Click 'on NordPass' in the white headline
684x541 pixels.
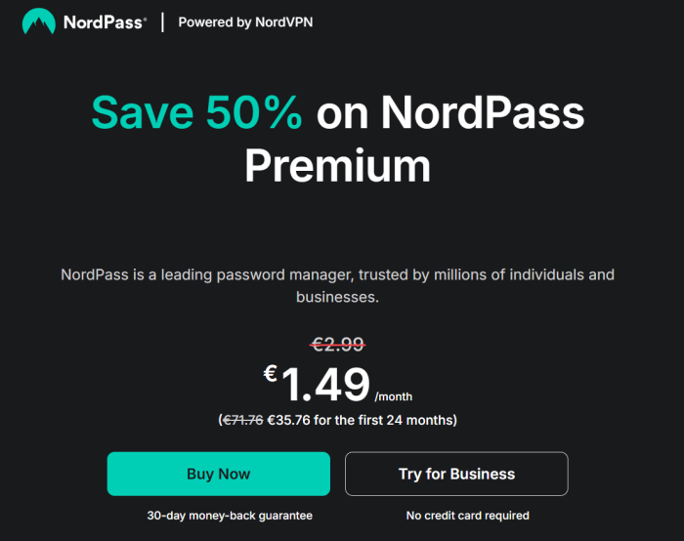[450, 112]
